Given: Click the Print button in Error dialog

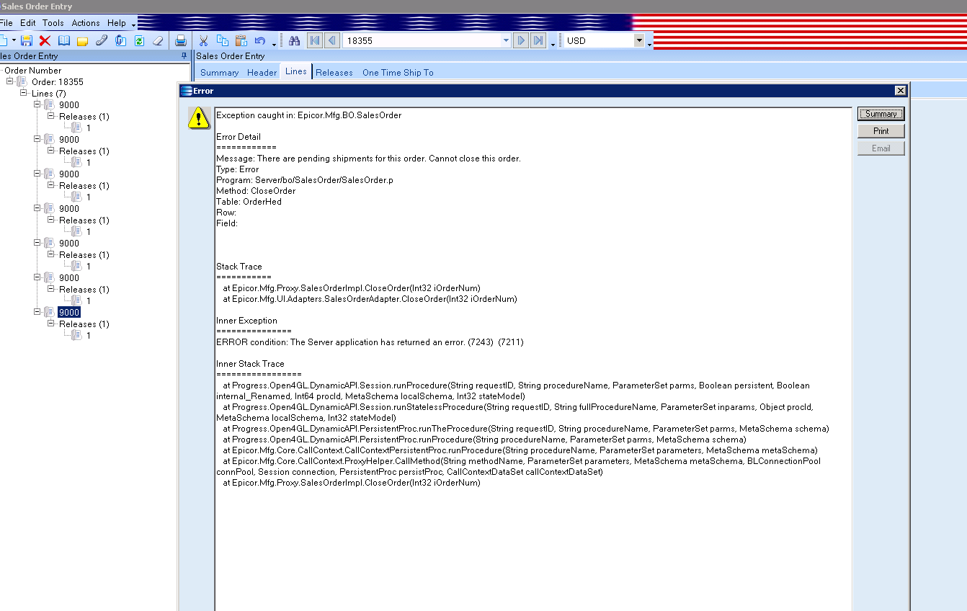Looking at the screenshot, I should tap(881, 131).
